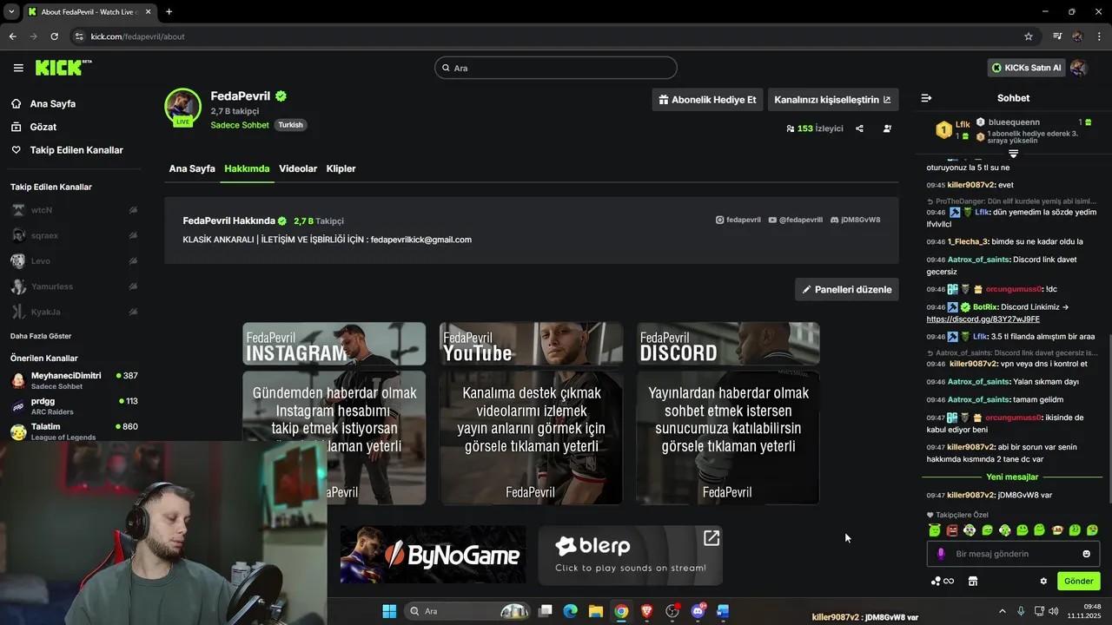This screenshot has height=625, width=1112.
Task: Reload the page in Chrome
Action: [x=54, y=36]
